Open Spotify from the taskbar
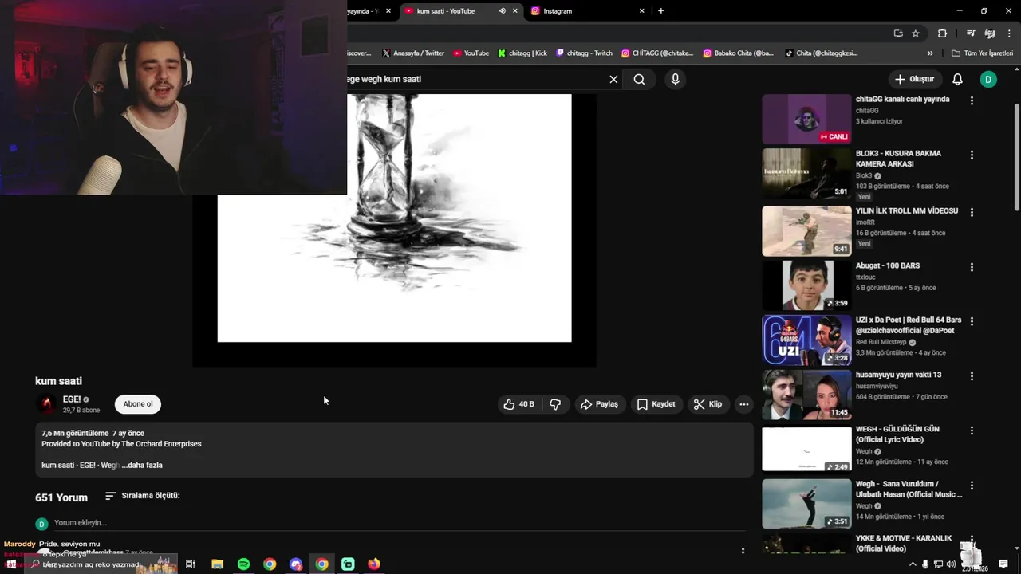This screenshot has height=574, width=1021. (x=243, y=564)
